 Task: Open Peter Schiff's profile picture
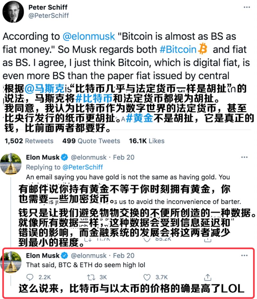tap(13, 11)
